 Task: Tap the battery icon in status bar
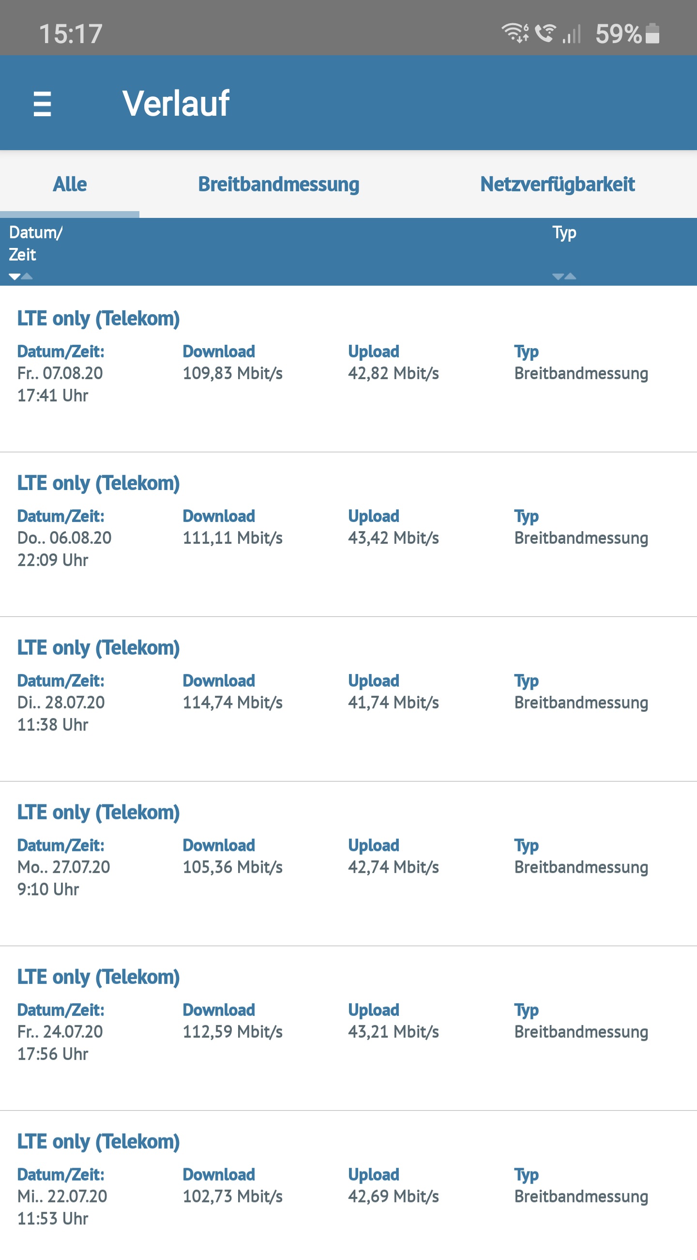(x=652, y=34)
